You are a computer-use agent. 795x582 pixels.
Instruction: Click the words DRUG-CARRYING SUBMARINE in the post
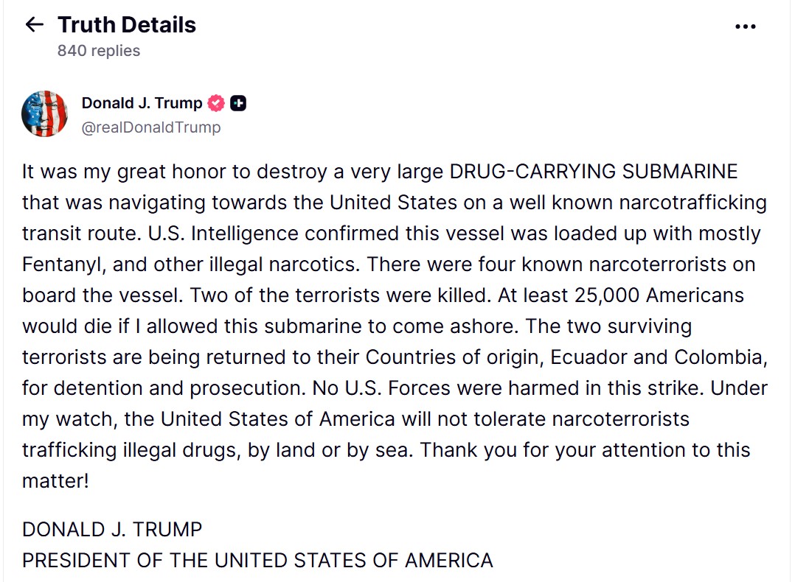click(x=594, y=172)
